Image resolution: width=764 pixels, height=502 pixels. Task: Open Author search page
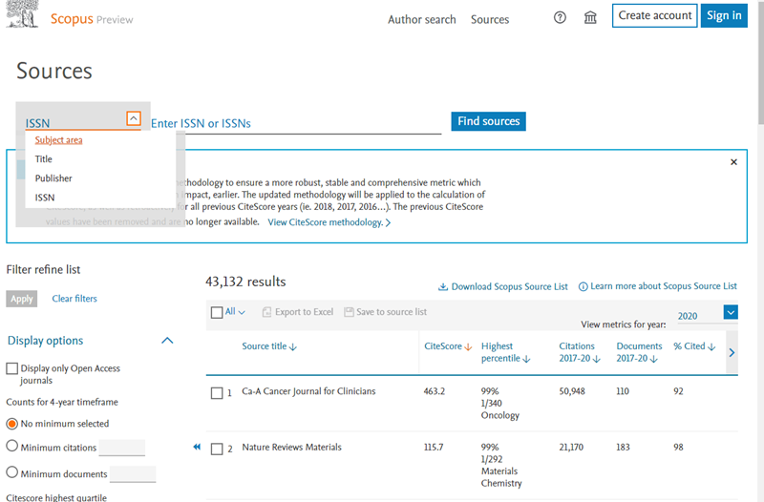click(421, 19)
